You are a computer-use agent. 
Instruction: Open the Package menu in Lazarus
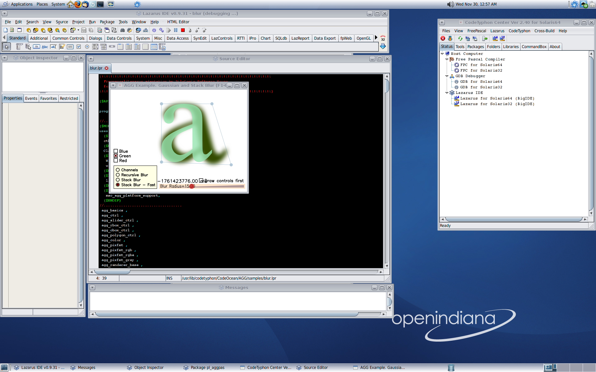[x=107, y=22]
